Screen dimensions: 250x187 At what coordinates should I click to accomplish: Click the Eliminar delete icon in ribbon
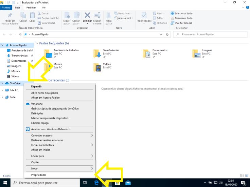pyautogui.click(x=87, y=16)
